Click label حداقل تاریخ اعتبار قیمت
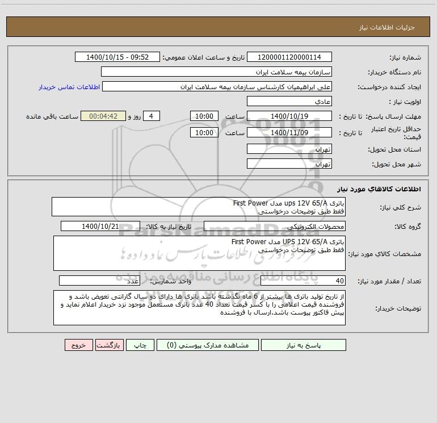This screenshot has width=437, height=423. tap(396, 133)
